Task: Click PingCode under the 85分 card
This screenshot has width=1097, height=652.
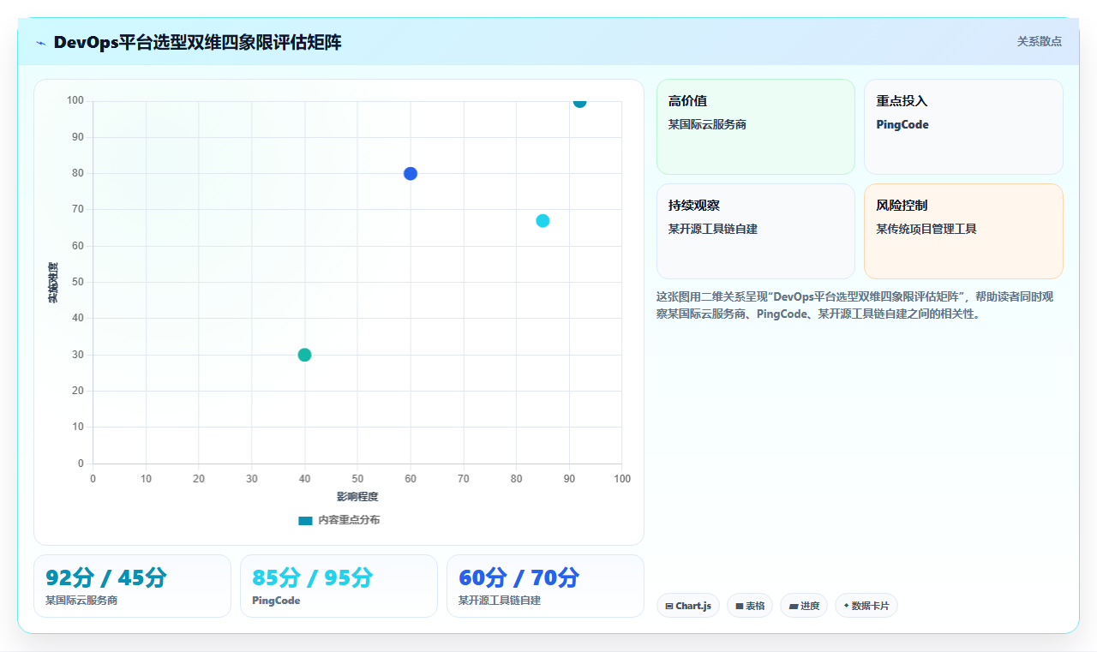Action: [276, 601]
